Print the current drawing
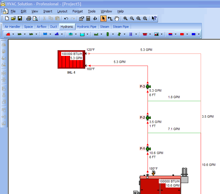 click(29, 18)
